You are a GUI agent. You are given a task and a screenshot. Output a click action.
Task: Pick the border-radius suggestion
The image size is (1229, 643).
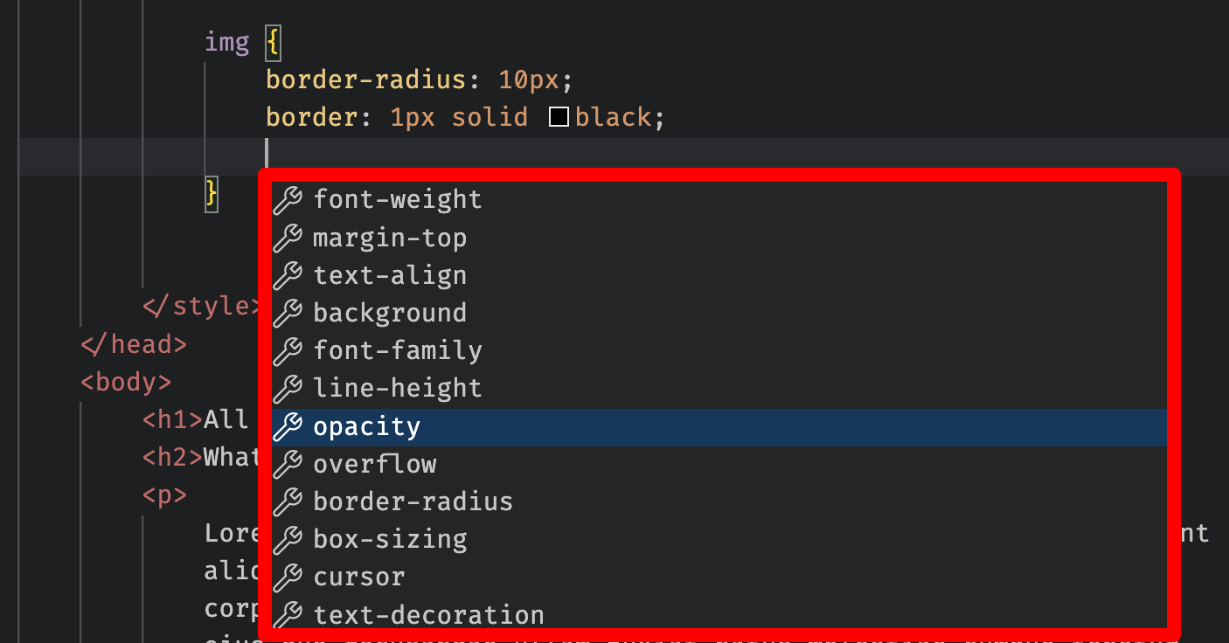pyautogui.click(x=413, y=502)
